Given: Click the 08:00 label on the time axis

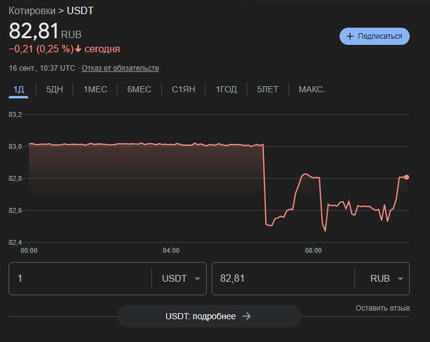Looking at the screenshot, I should (313, 250).
